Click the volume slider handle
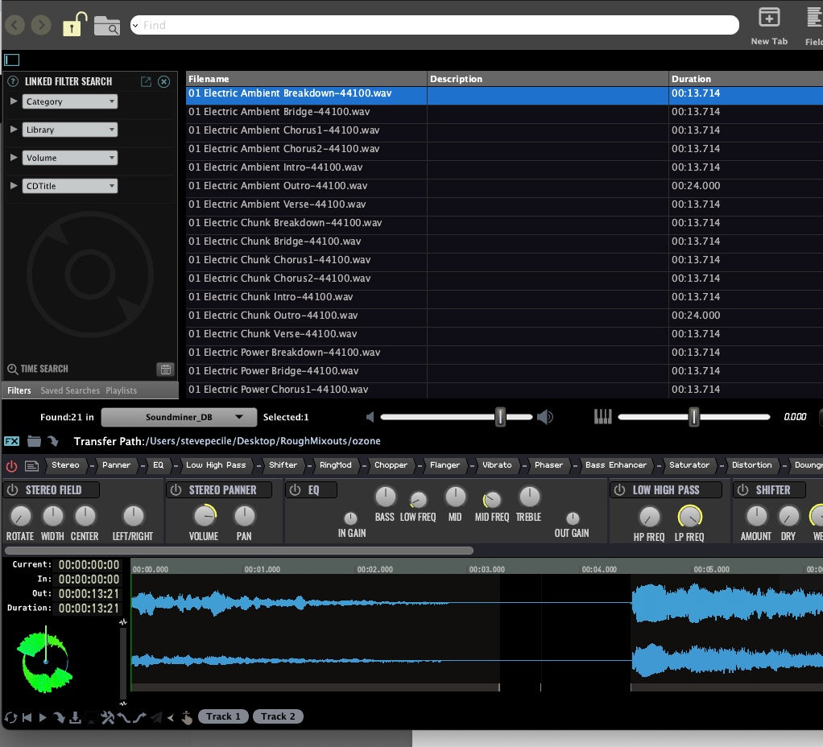The image size is (823, 747). 500,417
